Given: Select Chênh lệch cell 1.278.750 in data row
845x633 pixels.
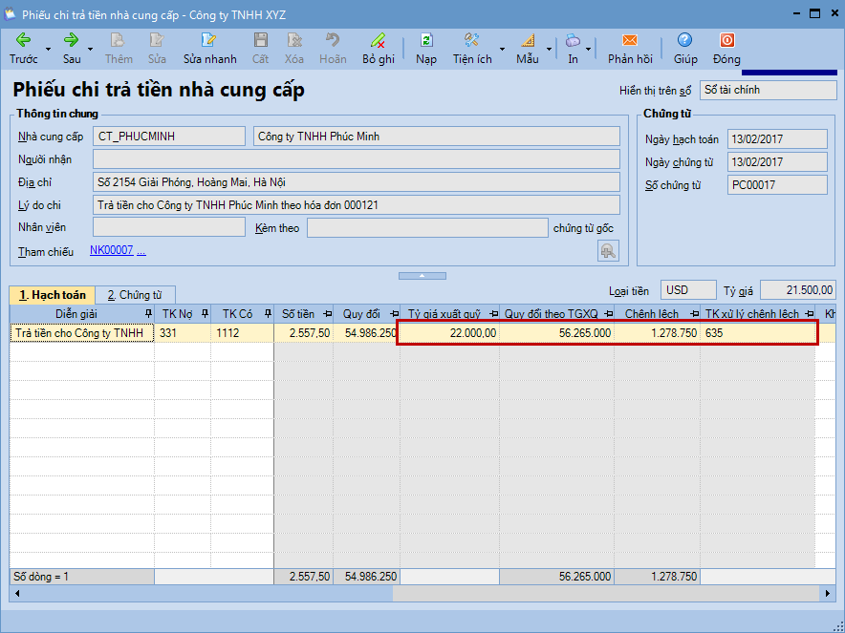Looking at the screenshot, I should (657, 333).
